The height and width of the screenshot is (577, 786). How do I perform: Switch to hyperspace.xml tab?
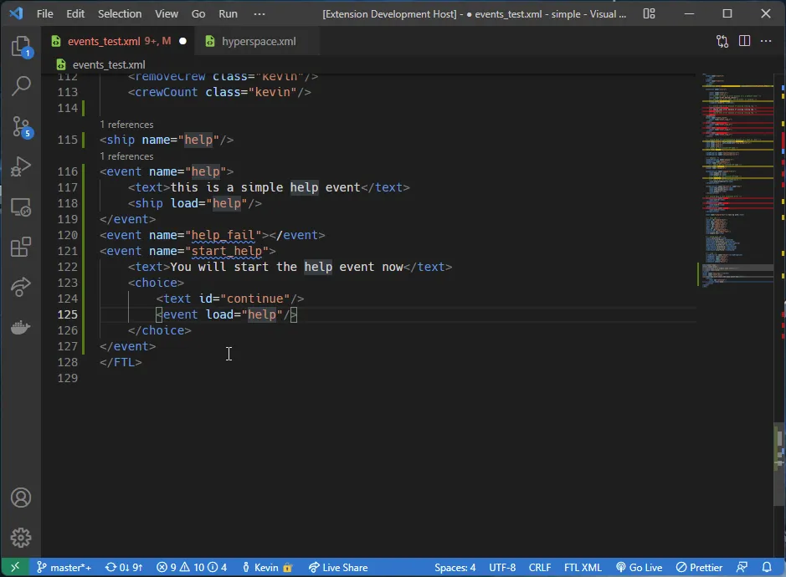(258, 41)
